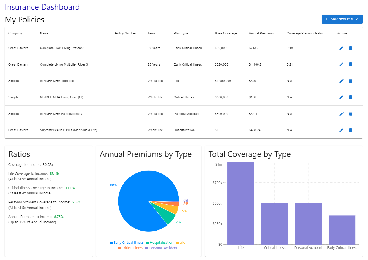The width and height of the screenshot is (368, 260).
Task: Toggle Early Critical Illness legend in pie chart
Action: (x=127, y=243)
